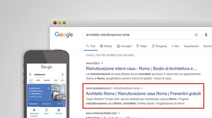Click www.02a.it URL text
This screenshot has height=118, width=212.
(x=93, y=63)
